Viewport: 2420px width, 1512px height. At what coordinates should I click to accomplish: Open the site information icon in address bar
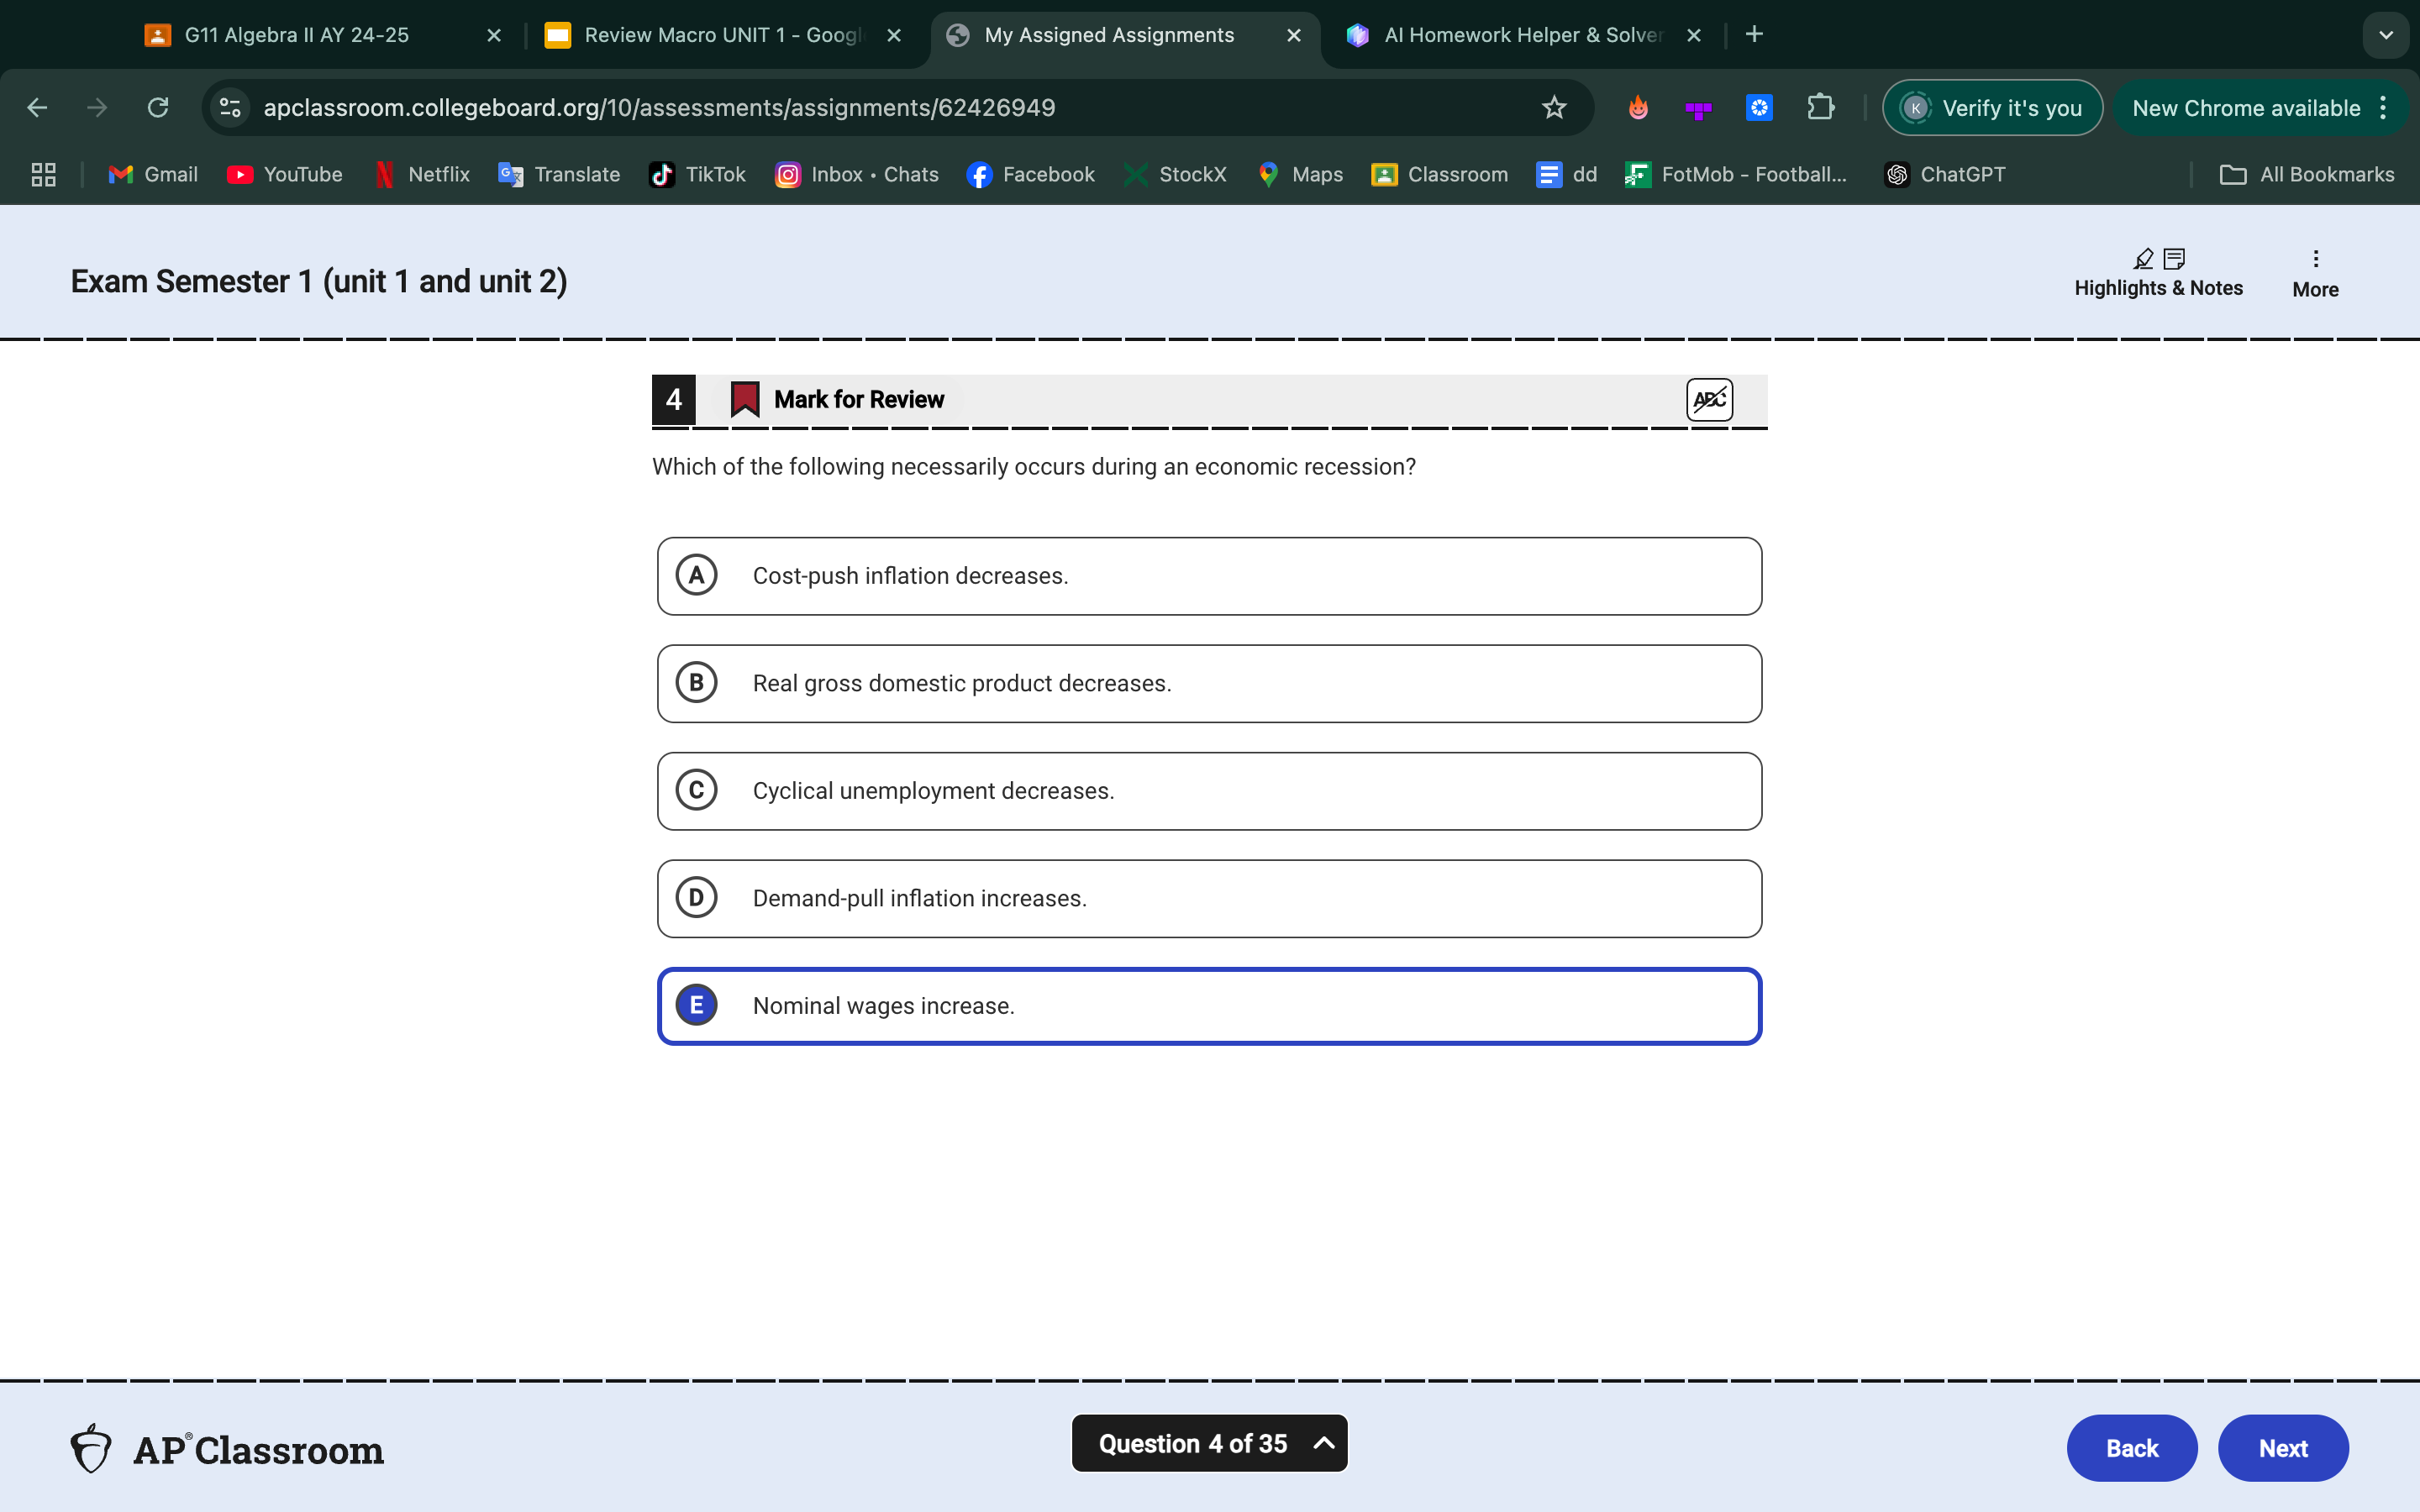pyautogui.click(x=230, y=108)
